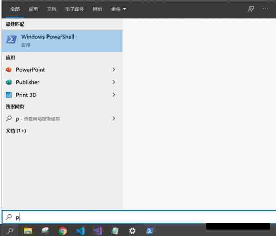
Task: Click the taskbar search icon
Action: point(10,231)
